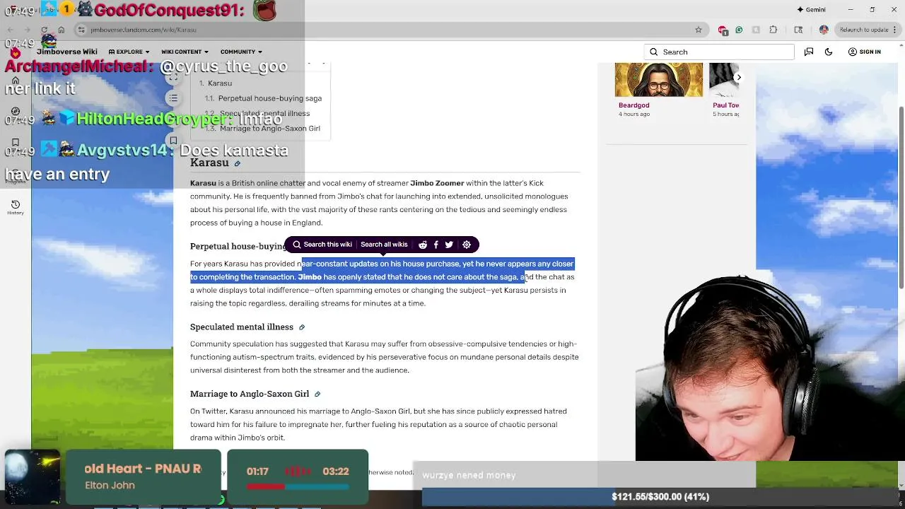Click the page vertical scrollbar

coord(900,198)
